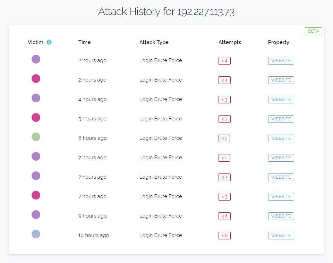
Task: Click the Attack Type column header
Action: click(154, 42)
